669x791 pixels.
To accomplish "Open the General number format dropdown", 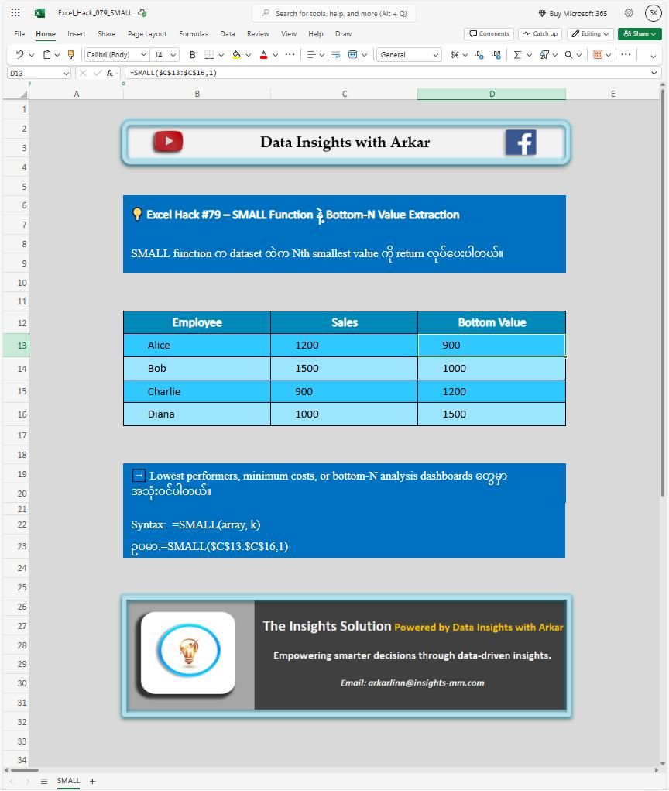I will coord(409,54).
